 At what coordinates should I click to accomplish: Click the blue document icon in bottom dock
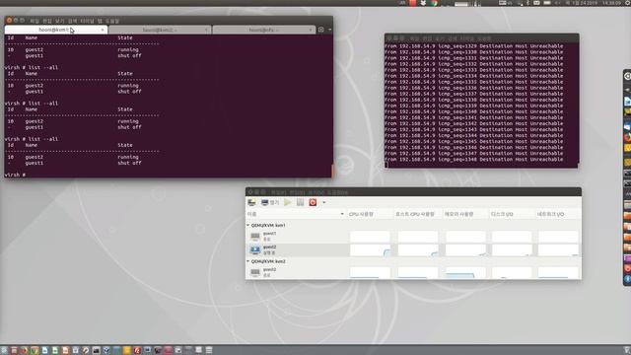click(44, 350)
